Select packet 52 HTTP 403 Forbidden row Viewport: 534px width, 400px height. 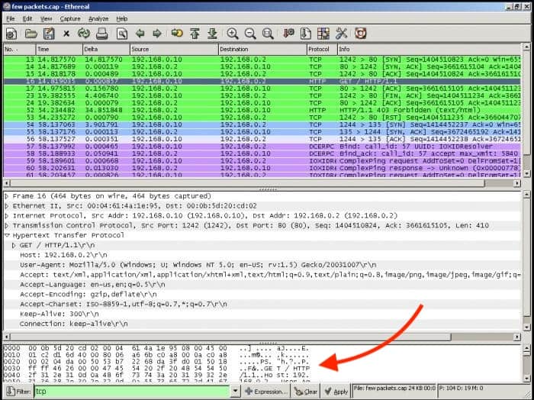click(262, 111)
